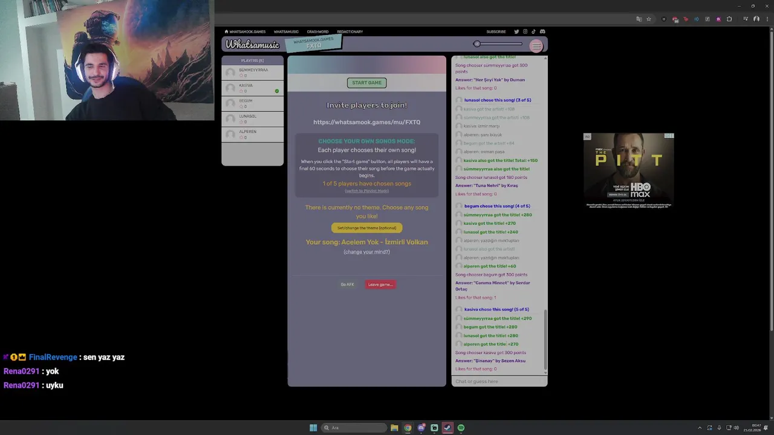Image resolution: width=774 pixels, height=435 pixels.
Task: Click the SUBSCRIBE link
Action: pos(496,31)
